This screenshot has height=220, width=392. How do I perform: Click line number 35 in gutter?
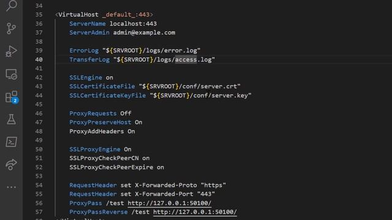[x=39, y=15]
